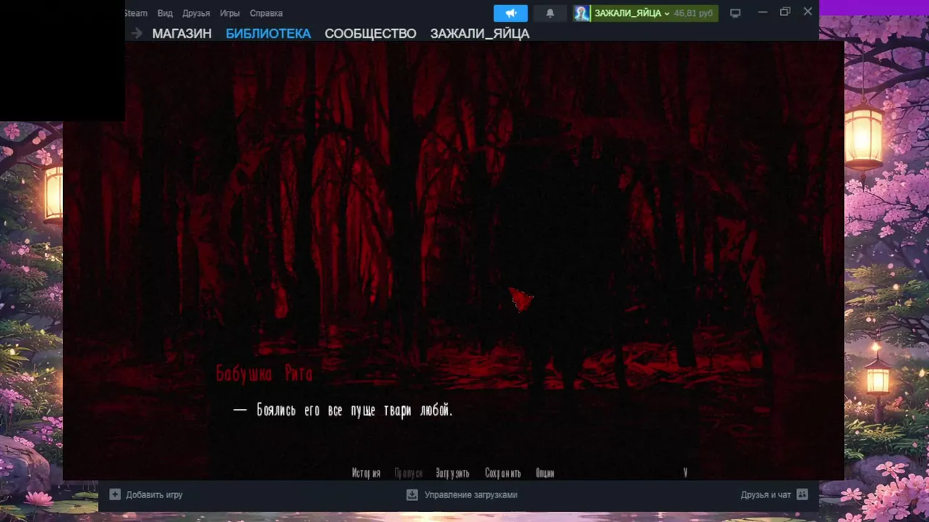The height and width of the screenshot is (522, 929).
Task: Open the game's Опции menu
Action: [x=545, y=473]
